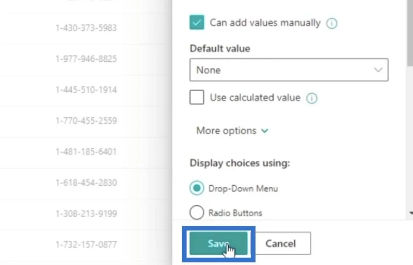Open the Default value None dropdown
The width and height of the screenshot is (413, 265).
tap(289, 70)
